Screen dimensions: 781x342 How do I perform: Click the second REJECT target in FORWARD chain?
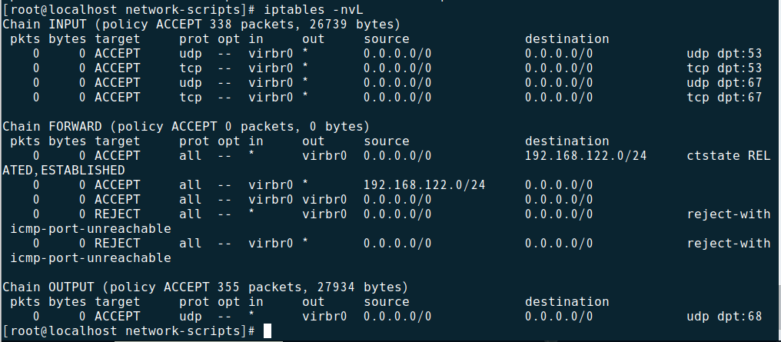point(118,244)
